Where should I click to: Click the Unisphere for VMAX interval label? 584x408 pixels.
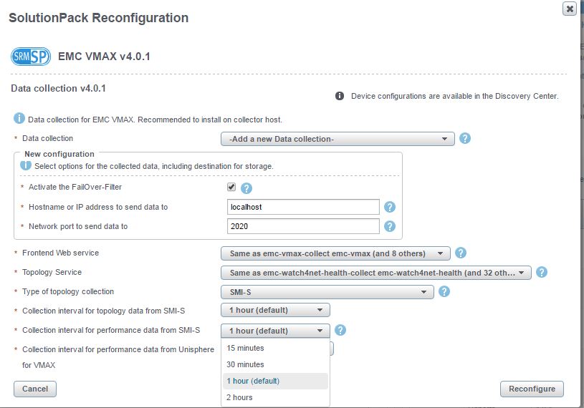click(118, 357)
